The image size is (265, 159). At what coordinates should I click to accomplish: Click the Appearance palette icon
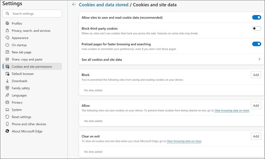(x=7, y=38)
